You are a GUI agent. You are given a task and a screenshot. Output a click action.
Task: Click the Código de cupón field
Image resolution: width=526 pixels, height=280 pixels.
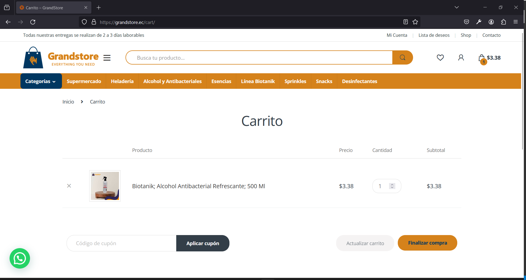122,243
